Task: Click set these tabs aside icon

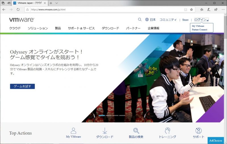Action: 9,3
